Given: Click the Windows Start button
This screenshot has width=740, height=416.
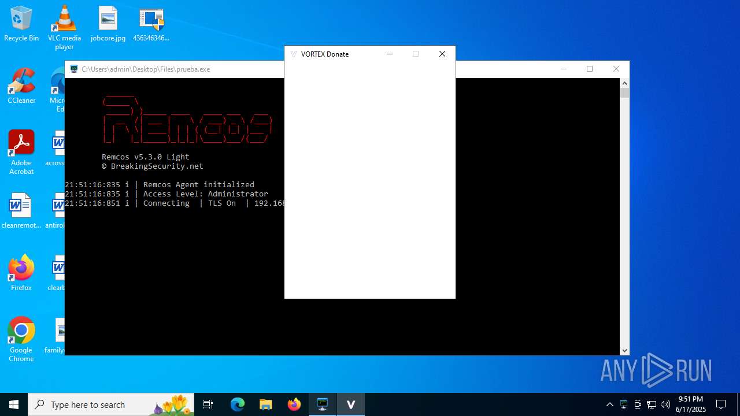Looking at the screenshot, I should (14, 404).
